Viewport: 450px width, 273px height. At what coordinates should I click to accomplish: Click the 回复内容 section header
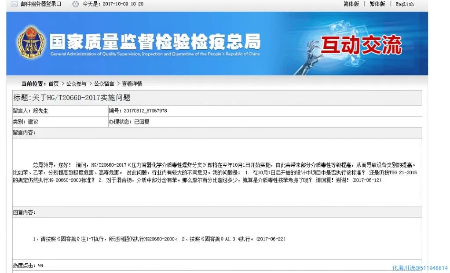pyautogui.click(x=24, y=212)
